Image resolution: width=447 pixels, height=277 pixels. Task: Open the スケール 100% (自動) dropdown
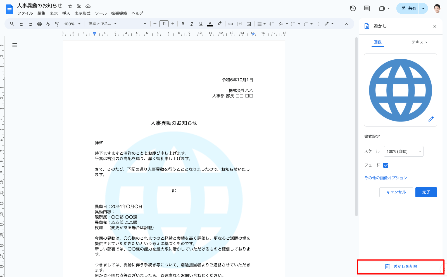[x=404, y=151]
